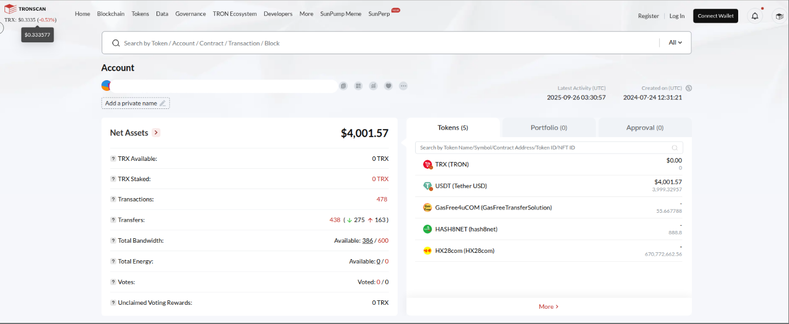789x324 pixels.
Task: Open SunPump Meme page
Action: click(341, 14)
